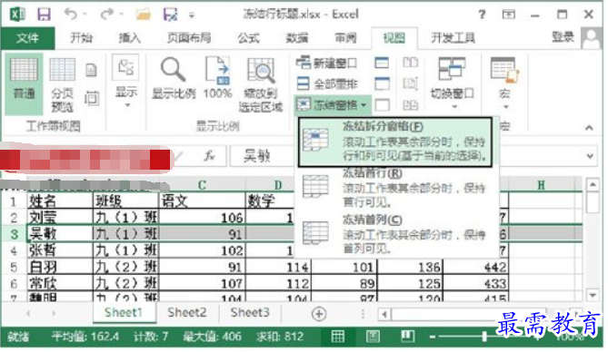
Task: Undo the last action
Action: [71, 15]
